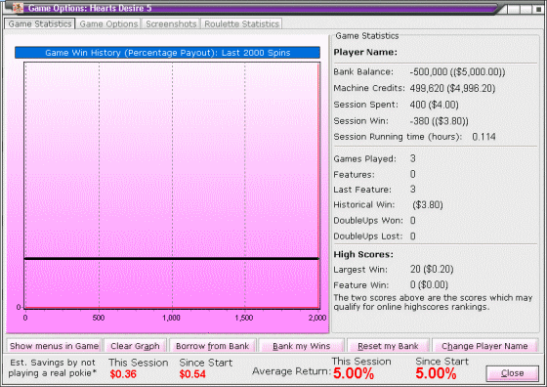547x387 pixels.
Task: Open Change Player Name dialog
Action: tap(484, 346)
